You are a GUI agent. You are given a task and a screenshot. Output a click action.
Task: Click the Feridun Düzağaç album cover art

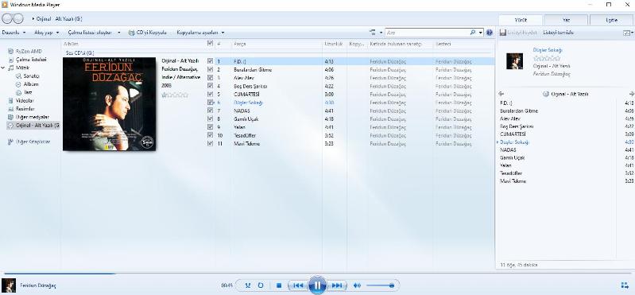coord(110,104)
